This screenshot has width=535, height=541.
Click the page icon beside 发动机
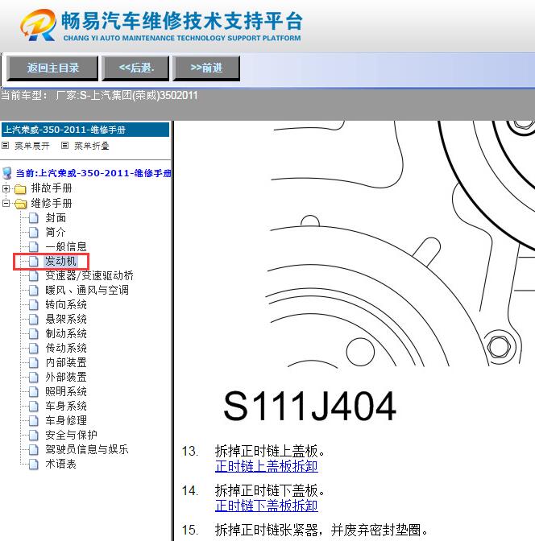pyautogui.click(x=34, y=262)
